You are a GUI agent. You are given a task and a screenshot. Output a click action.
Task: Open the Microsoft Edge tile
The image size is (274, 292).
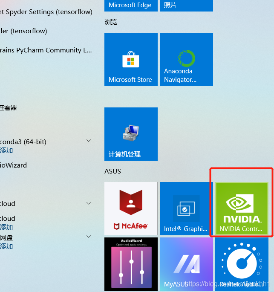[x=131, y=6]
